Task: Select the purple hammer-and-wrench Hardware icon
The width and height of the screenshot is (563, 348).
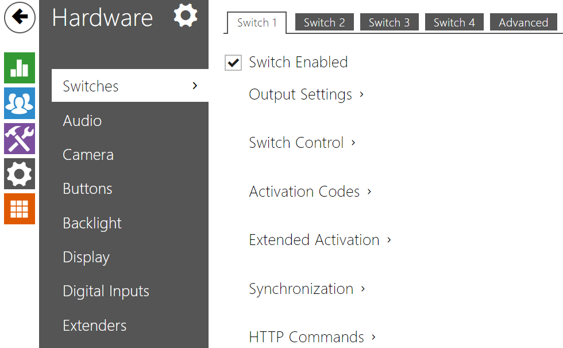Action: (20, 139)
